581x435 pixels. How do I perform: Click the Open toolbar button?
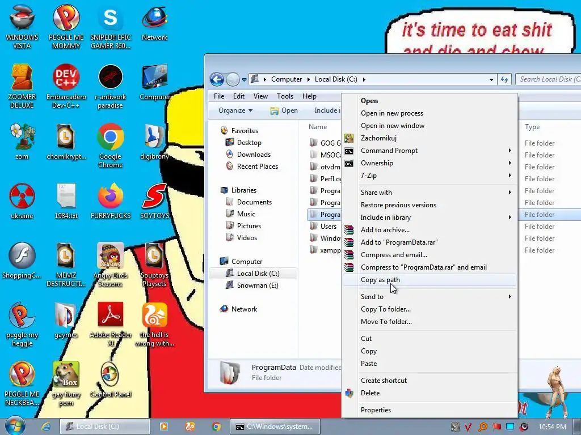click(284, 110)
